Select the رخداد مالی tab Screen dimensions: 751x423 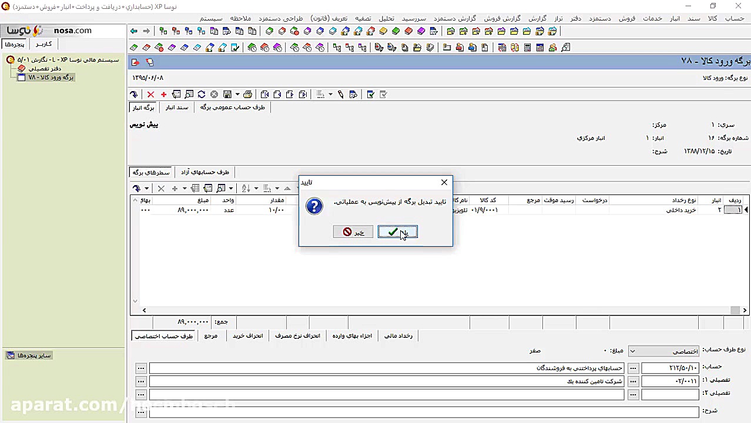398,336
